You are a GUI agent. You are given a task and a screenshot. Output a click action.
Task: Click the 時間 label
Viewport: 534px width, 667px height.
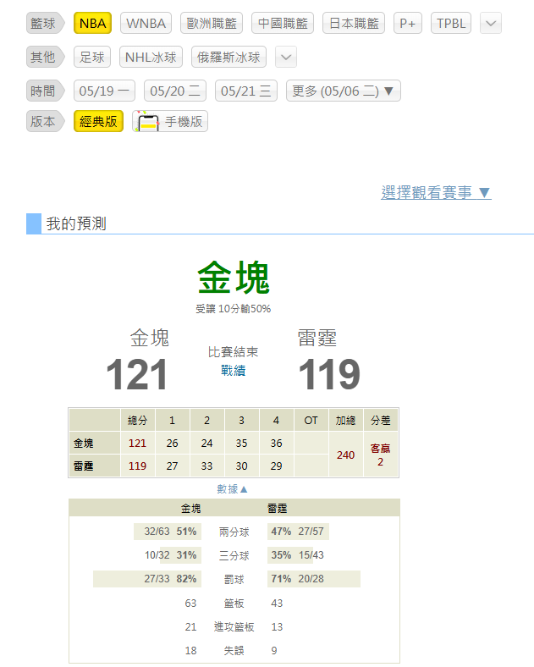click(x=45, y=91)
